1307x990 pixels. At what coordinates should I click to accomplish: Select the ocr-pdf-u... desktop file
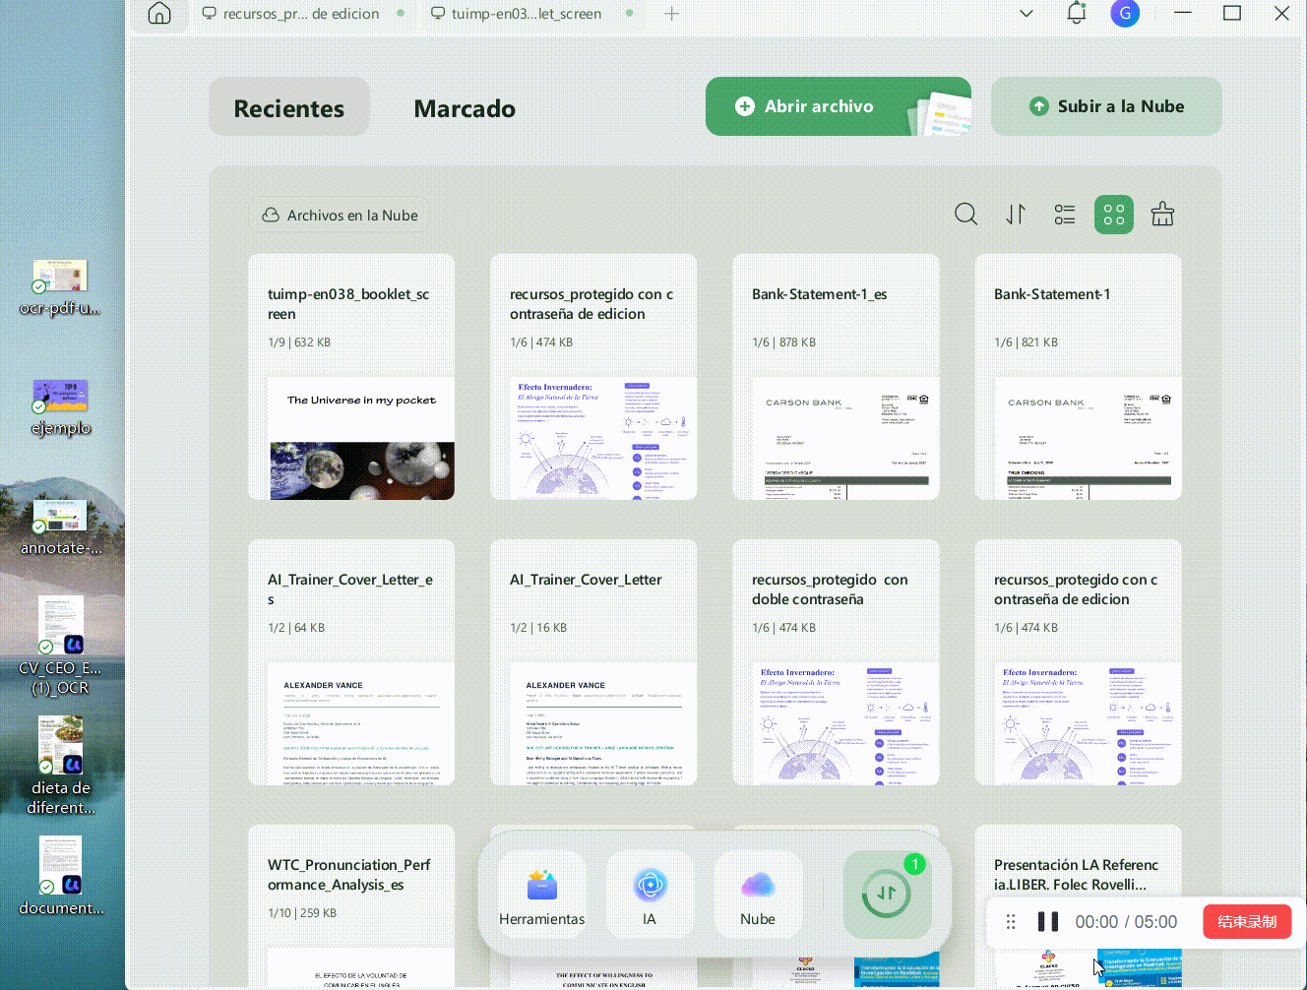(x=60, y=287)
